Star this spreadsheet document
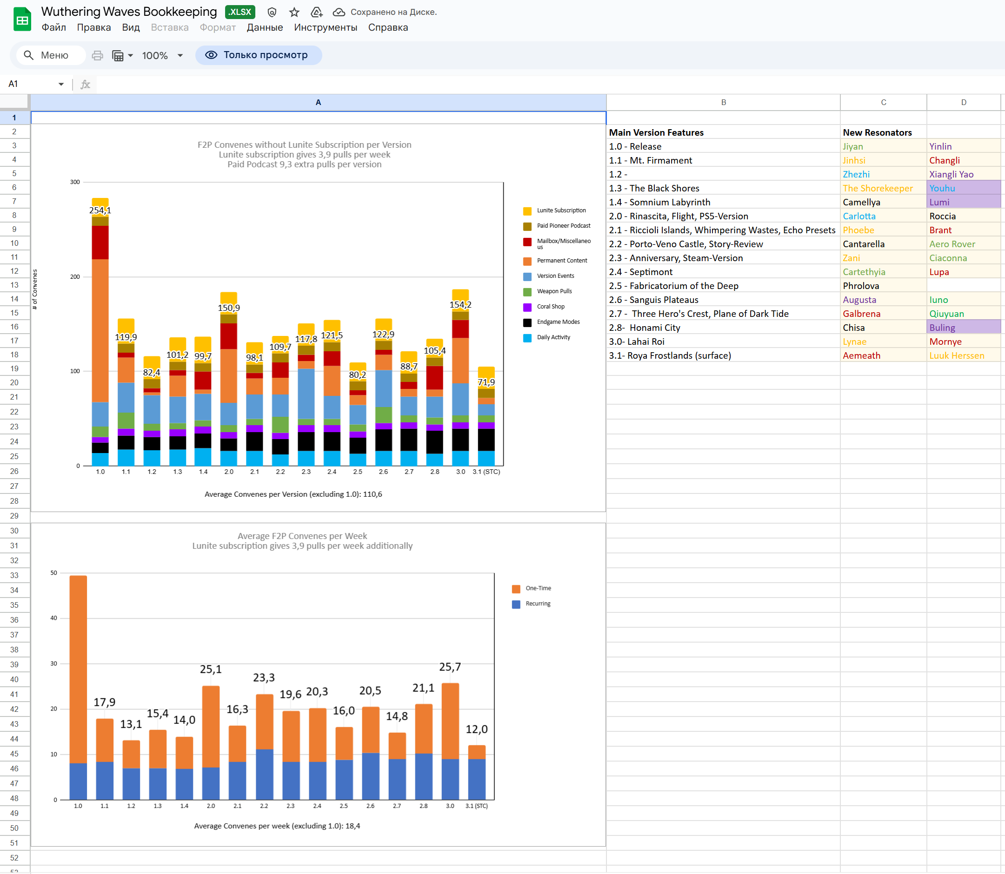 pyautogui.click(x=294, y=12)
